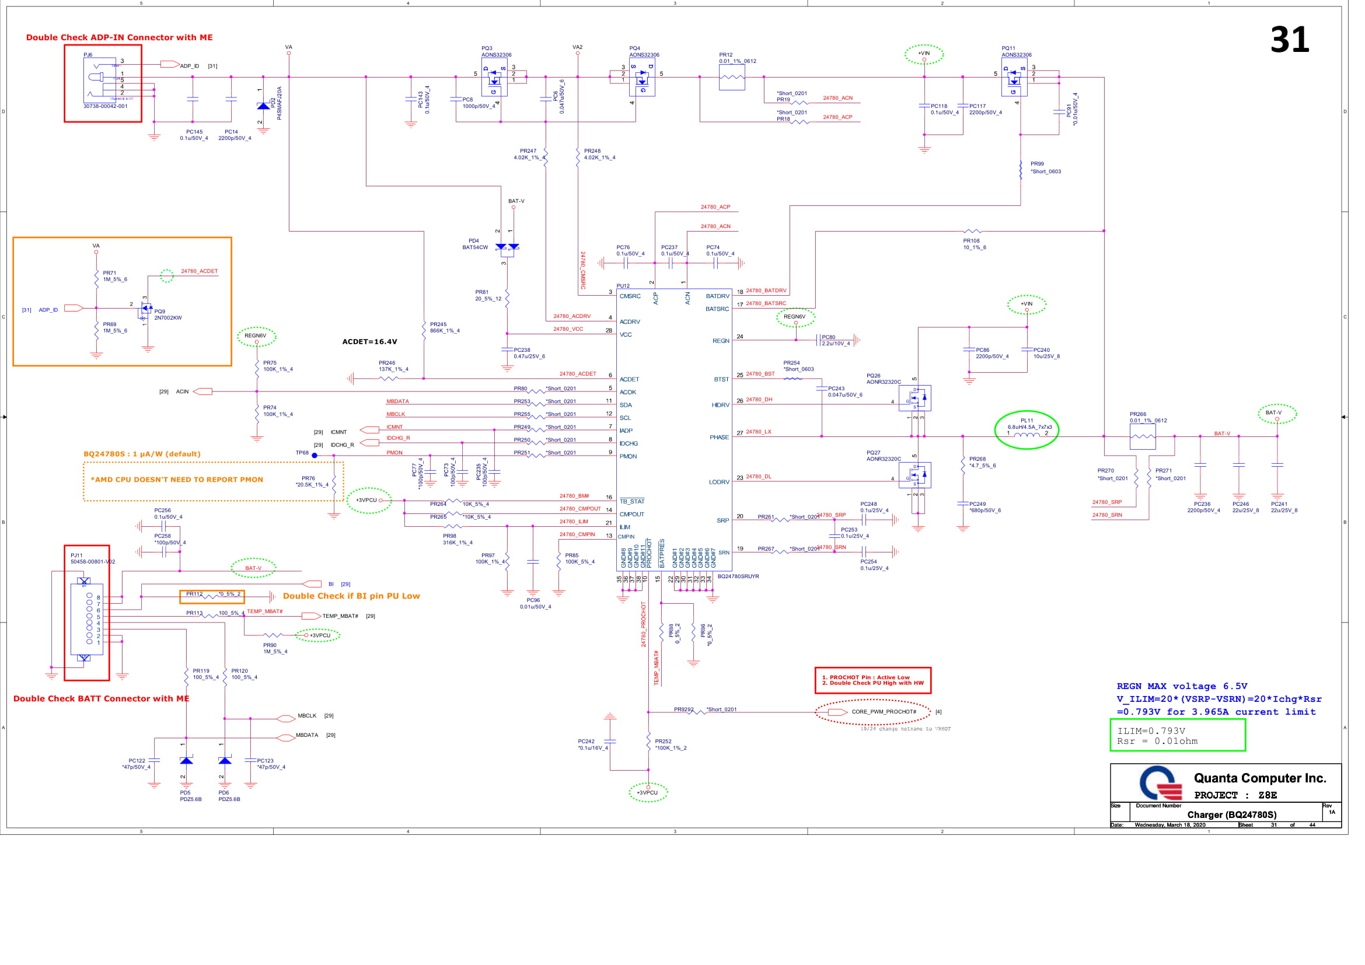Select the 24780_LX net label

(x=758, y=432)
